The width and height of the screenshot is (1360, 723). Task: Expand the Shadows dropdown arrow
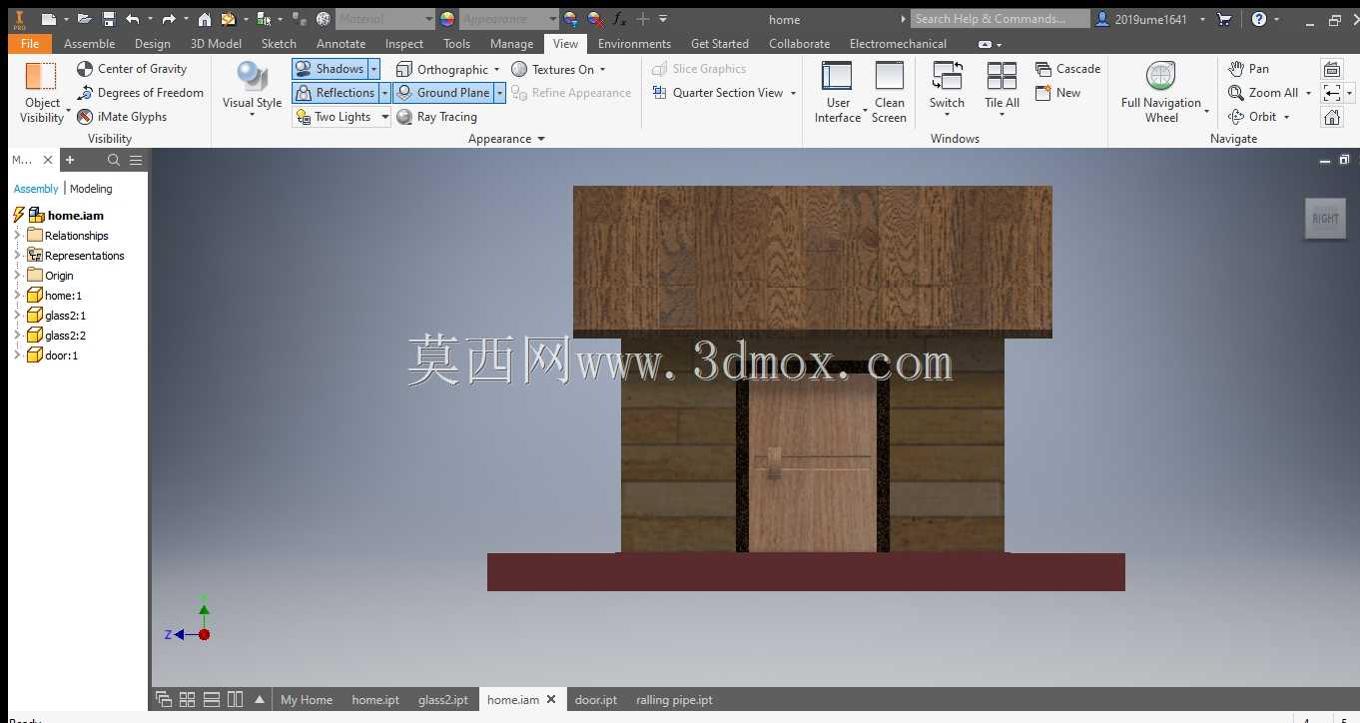(x=374, y=69)
